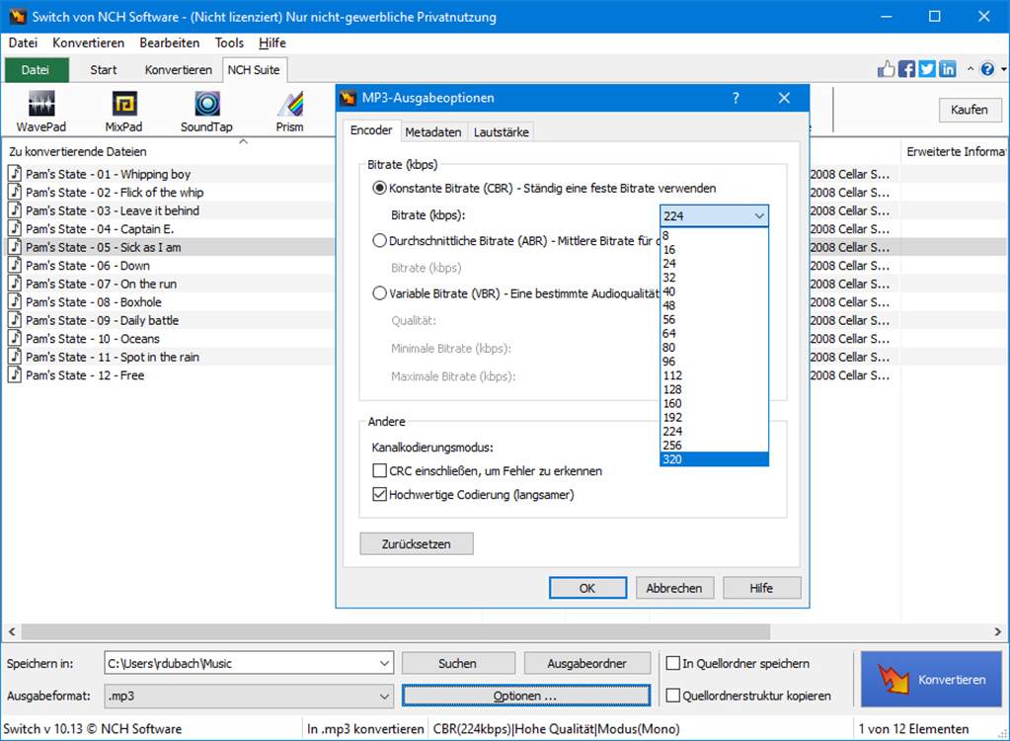This screenshot has height=741, width=1010.
Task: Click the music note icon for Leave it behind
Action: click(x=15, y=210)
